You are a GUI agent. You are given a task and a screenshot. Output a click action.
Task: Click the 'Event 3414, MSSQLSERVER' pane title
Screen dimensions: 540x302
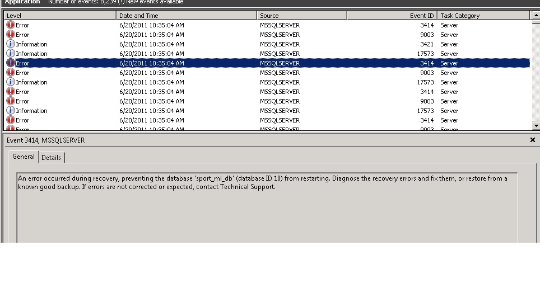point(45,140)
